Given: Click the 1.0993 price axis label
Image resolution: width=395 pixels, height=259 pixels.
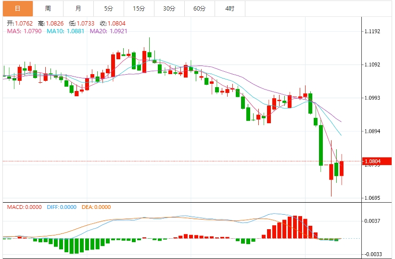Looking at the screenshot, I should tap(372, 98).
